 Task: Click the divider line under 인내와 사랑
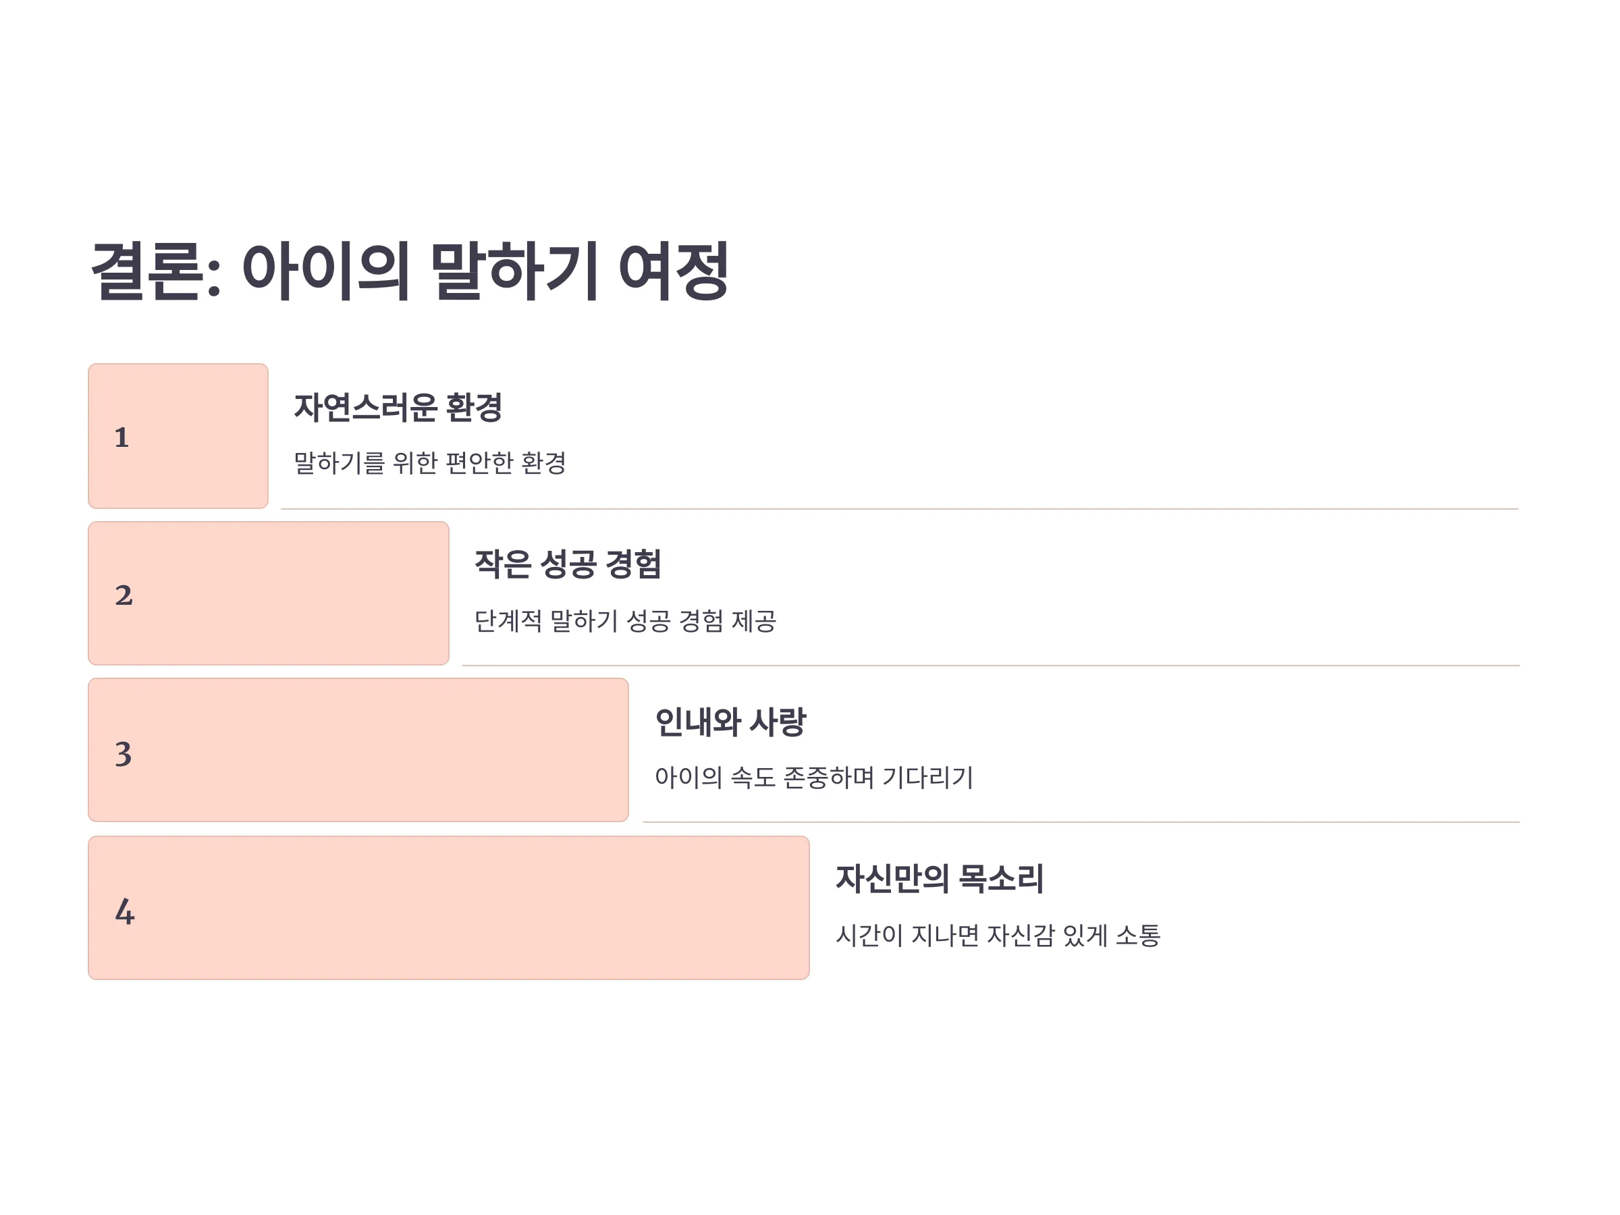click(x=1082, y=822)
